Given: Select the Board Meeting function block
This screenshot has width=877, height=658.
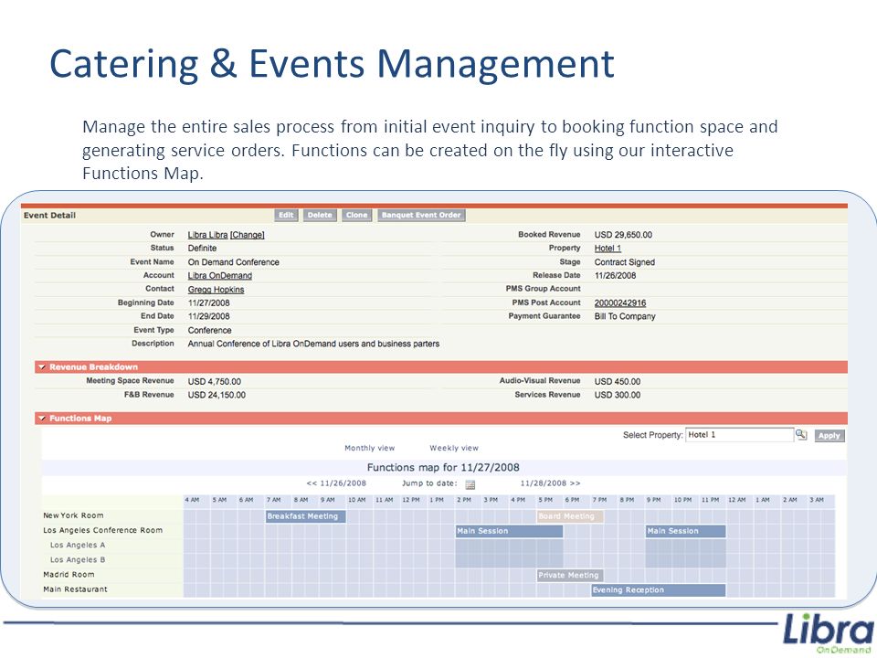Looking at the screenshot, I should (570, 516).
